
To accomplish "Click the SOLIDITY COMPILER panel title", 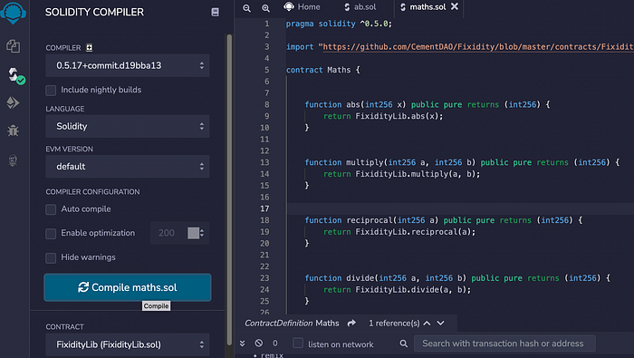I will 94,12.
